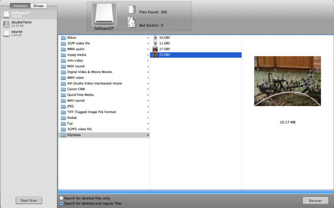
Task: Expand the Canon CRW folder arrow
Action: tap(148, 89)
